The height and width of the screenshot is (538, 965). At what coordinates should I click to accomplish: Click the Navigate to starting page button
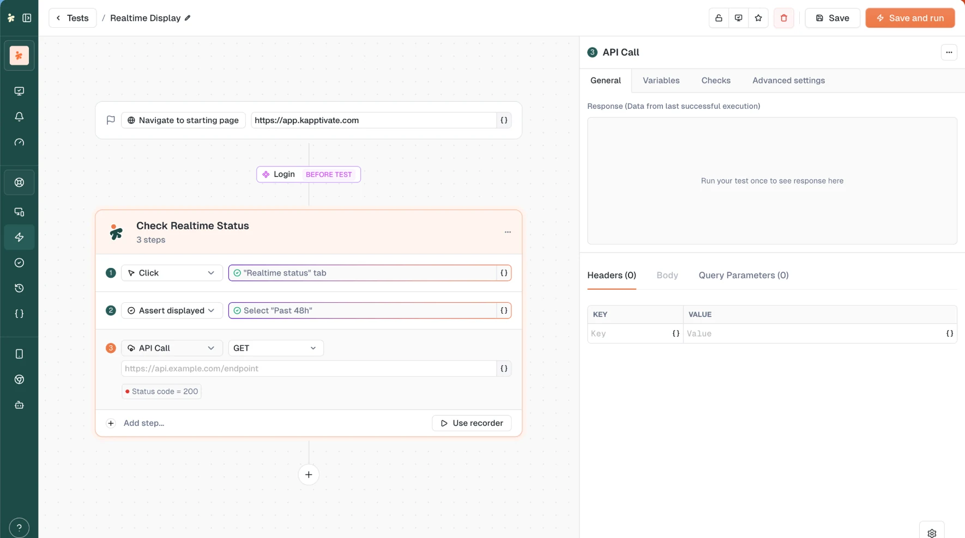pos(183,120)
